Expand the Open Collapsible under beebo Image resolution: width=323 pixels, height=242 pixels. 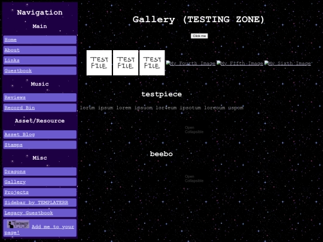click(194, 179)
